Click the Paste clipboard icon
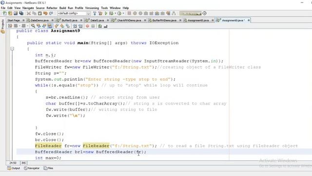Screen dimensions: 312x176 click(x=40, y=13)
